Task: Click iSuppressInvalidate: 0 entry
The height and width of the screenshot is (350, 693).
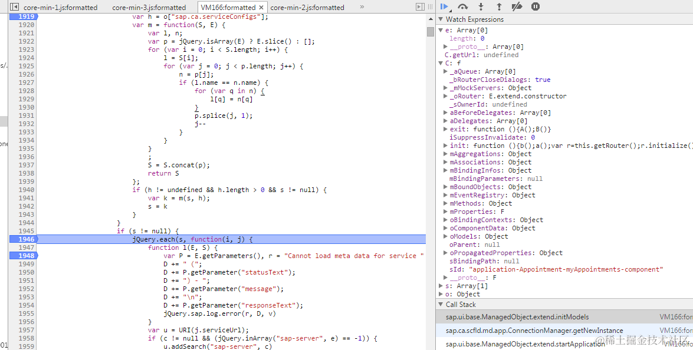Action: [x=492, y=137]
